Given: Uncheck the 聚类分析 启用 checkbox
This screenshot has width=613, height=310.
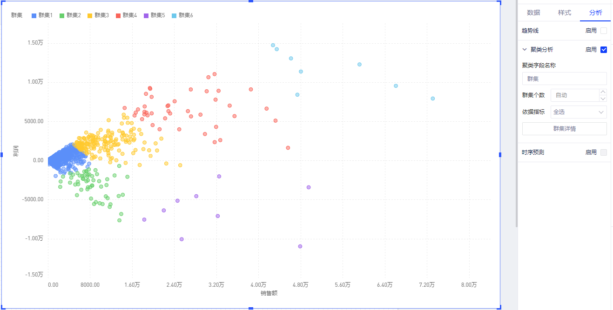Looking at the screenshot, I should point(604,50).
